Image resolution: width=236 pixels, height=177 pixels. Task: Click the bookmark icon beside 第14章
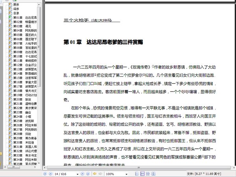tap(10, 73)
